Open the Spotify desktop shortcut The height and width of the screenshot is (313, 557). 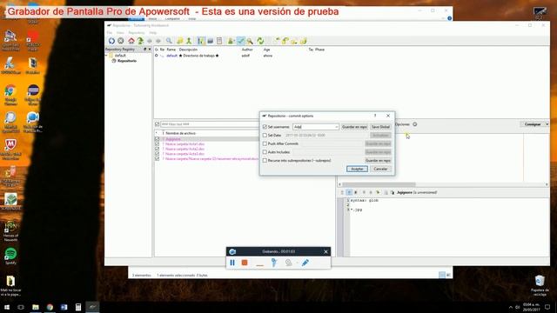[10, 256]
